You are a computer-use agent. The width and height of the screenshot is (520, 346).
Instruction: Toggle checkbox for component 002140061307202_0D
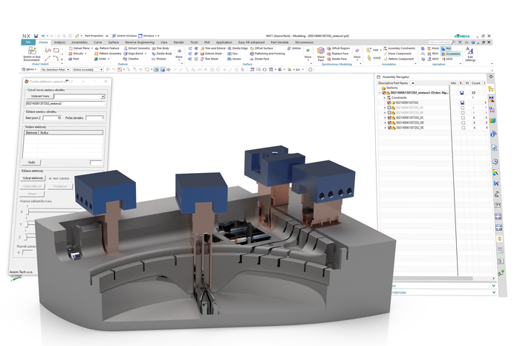389,123
